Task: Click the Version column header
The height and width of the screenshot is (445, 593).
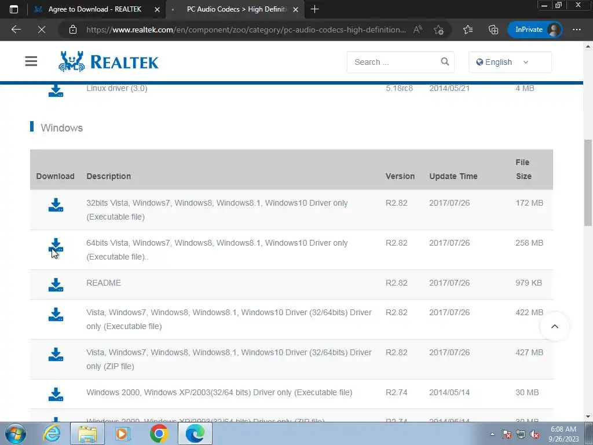Action: point(400,176)
